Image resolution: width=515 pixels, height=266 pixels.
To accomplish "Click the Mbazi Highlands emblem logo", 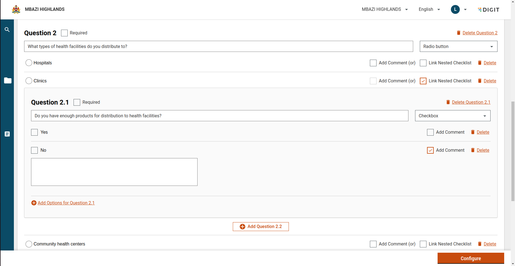I will 16,9.
